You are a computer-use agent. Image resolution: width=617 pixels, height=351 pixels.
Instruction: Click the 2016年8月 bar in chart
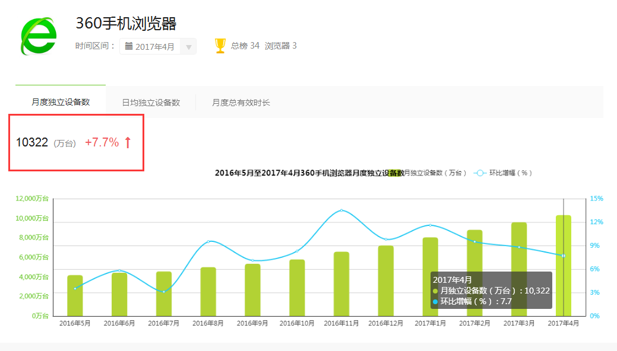coord(208,292)
